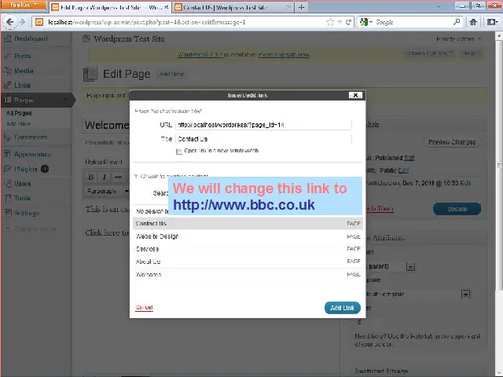Toggle the Bold editor toolbar button
The image size is (503, 377).
[91, 177]
